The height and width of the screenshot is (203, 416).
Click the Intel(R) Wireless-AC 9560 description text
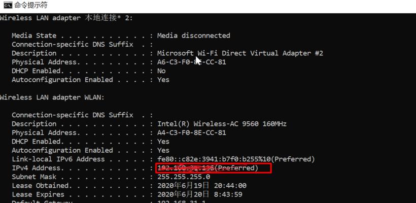point(222,124)
